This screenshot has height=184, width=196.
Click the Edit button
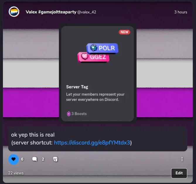(x=179, y=173)
